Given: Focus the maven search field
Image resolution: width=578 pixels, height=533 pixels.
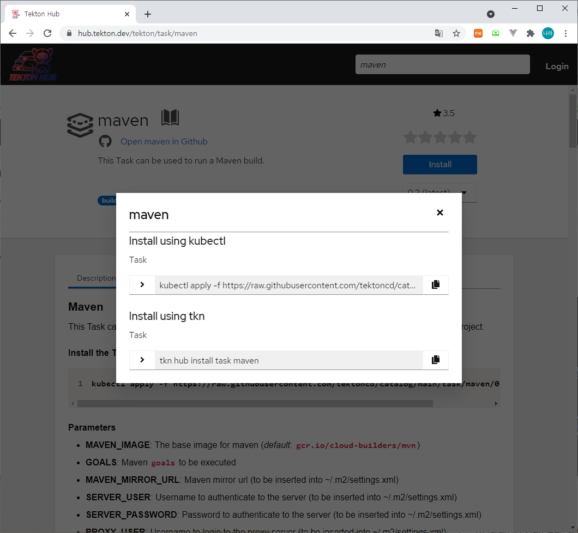Looking at the screenshot, I should point(442,64).
